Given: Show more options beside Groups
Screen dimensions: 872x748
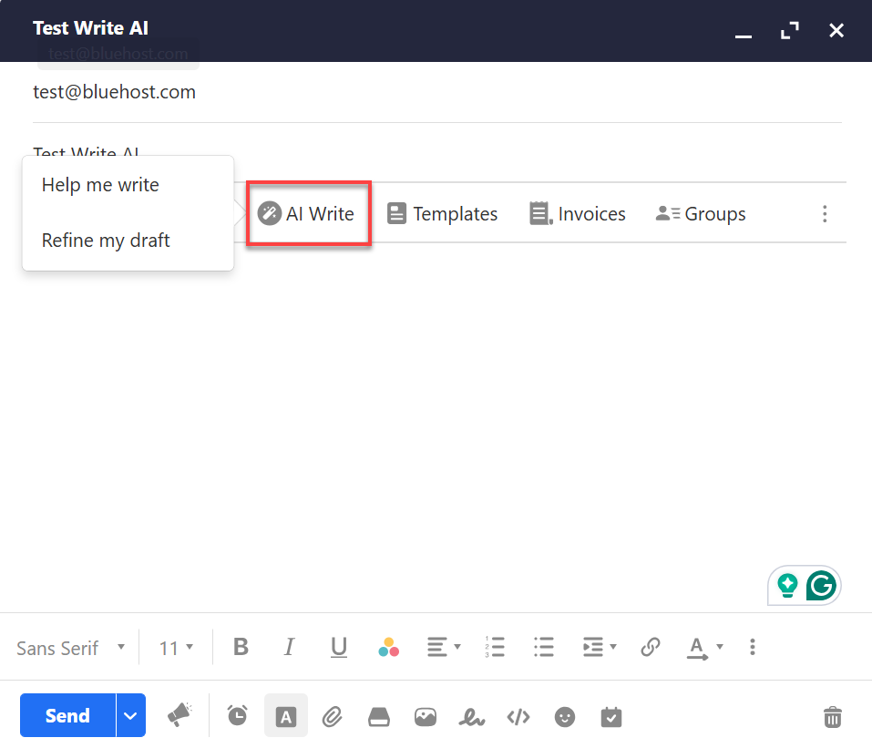Looking at the screenshot, I should [x=825, y=213].
